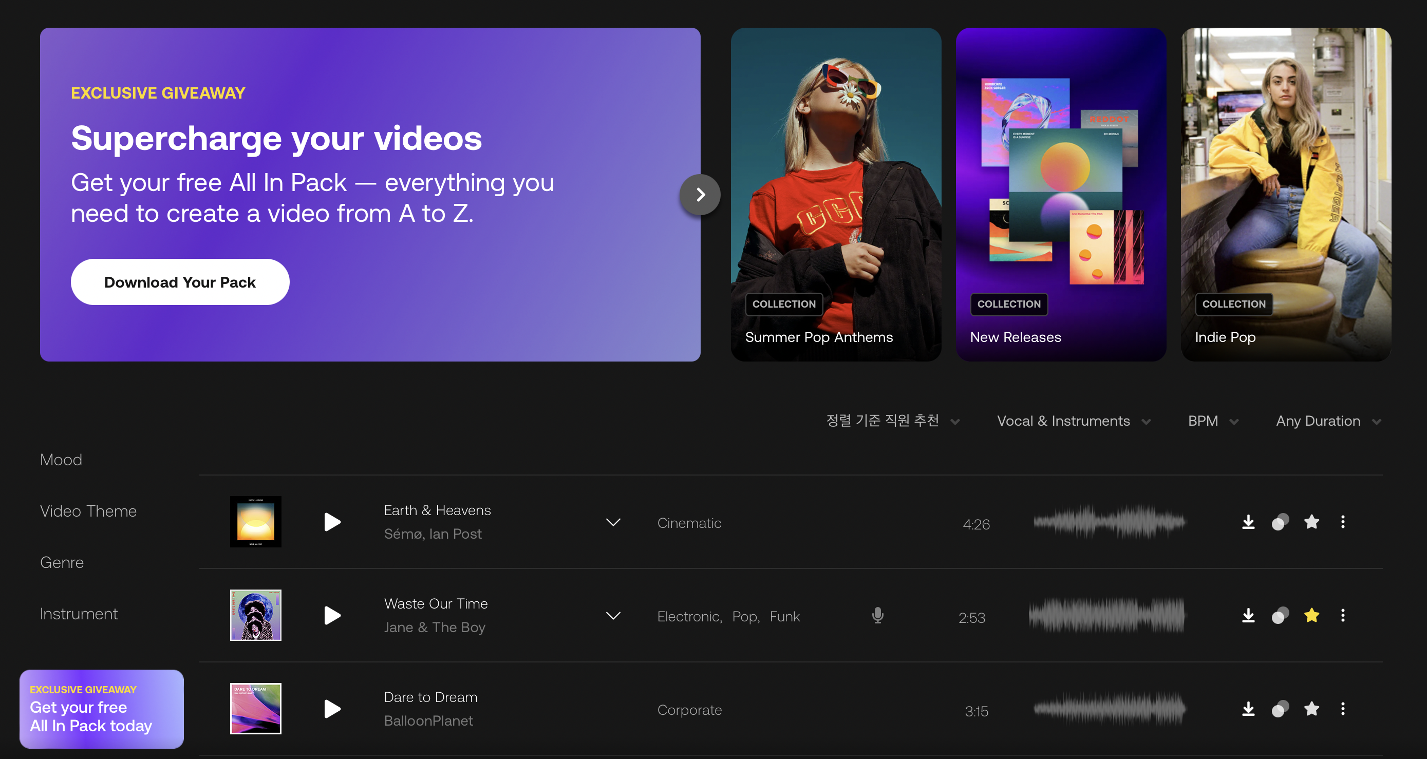
Task: Open more options for Earth & Heavens
Action: click(x=1342, y=522)
